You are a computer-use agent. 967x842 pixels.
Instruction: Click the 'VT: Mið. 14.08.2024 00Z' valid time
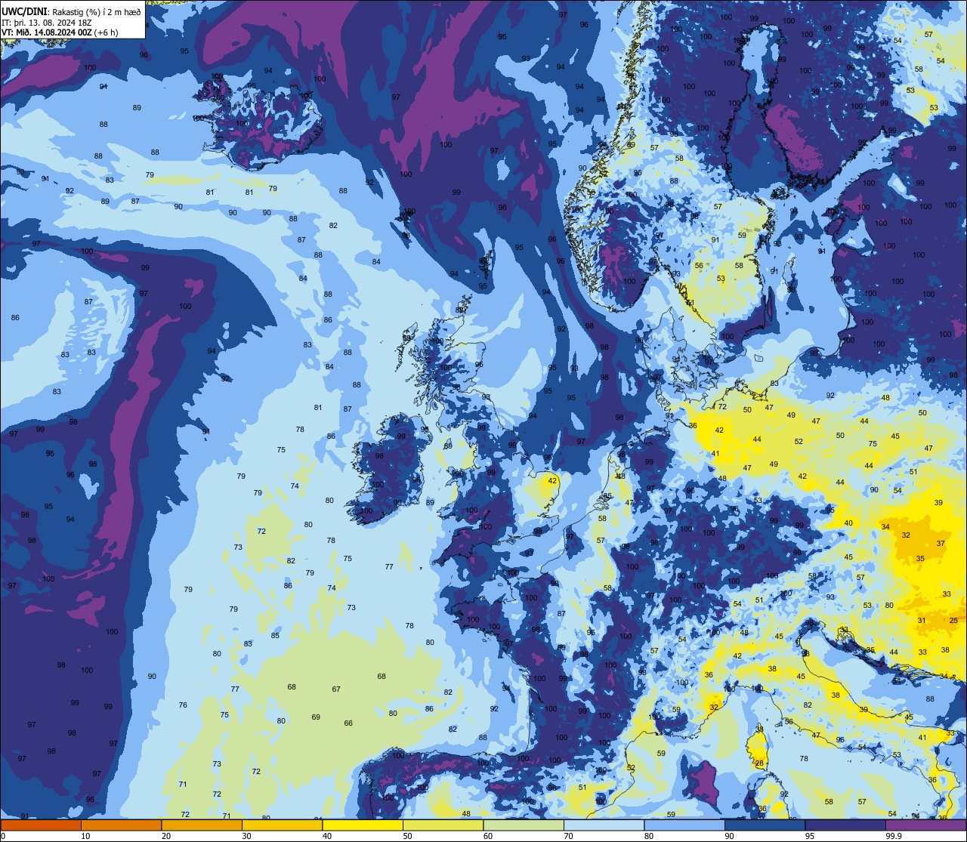48,32
